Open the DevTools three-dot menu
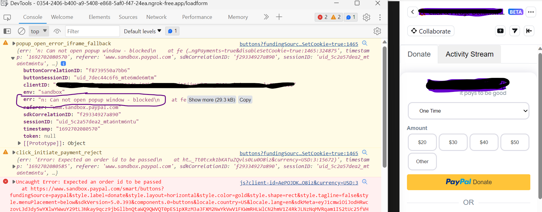Screen dimensions: 542x212 [380, 17]
